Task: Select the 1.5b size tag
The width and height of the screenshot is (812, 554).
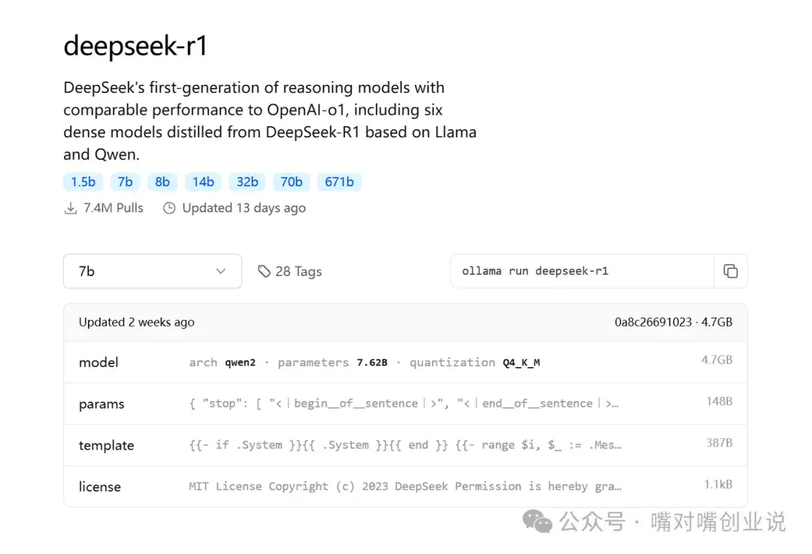Action: pyautogui.click(x=83, y=182)
